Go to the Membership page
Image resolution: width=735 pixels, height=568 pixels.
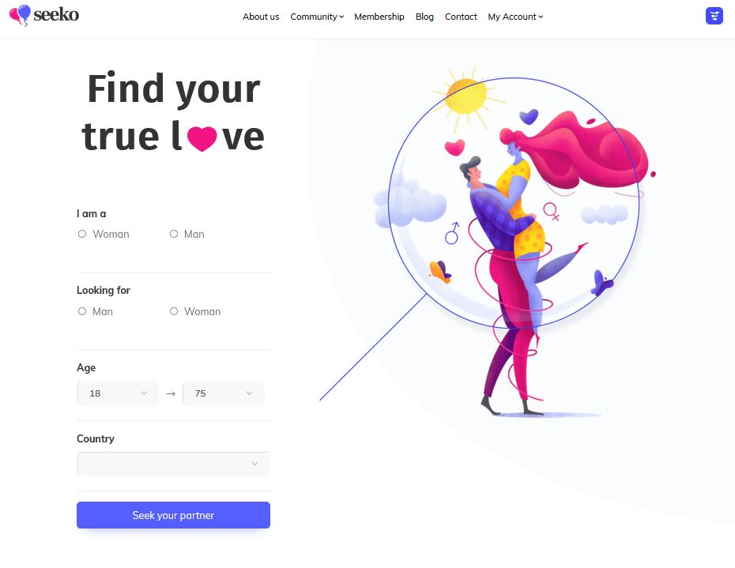[379, 17]
